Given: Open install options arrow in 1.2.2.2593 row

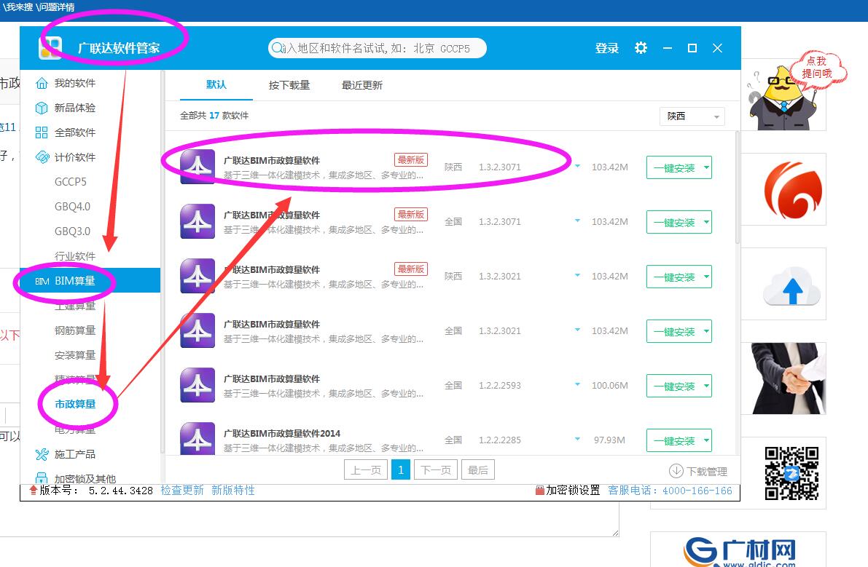Looking at the screenshot, I should 706,386.
